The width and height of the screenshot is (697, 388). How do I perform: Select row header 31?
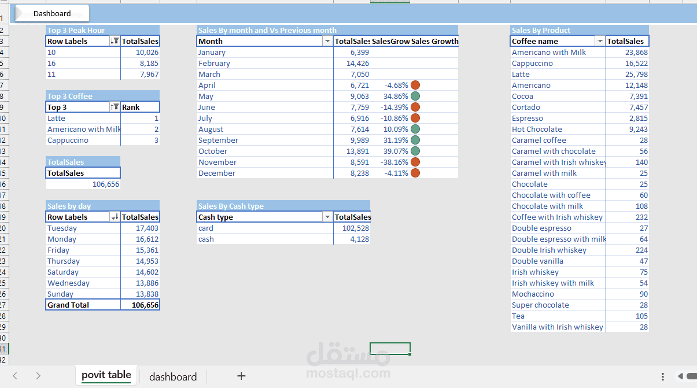click(5, 349)
